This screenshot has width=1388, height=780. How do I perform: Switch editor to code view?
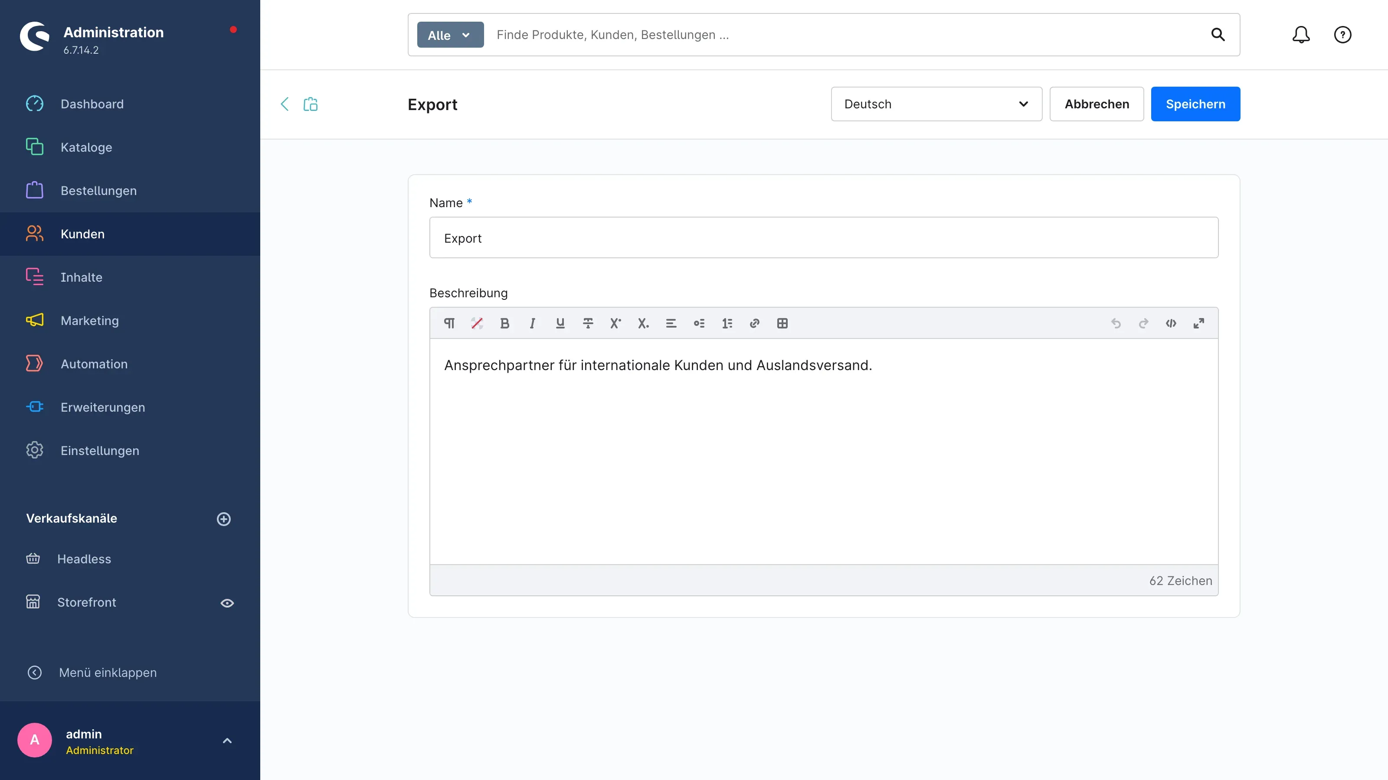tap(1171, 323)
